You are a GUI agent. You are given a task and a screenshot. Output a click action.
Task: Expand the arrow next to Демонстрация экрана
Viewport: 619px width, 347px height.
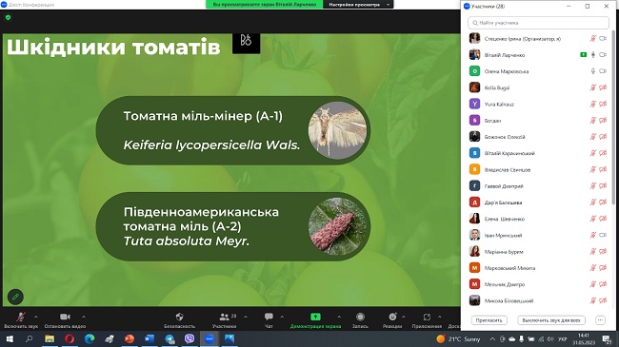click(x=339, y=317)
